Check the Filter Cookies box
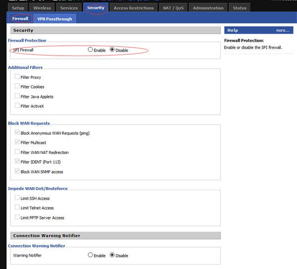The height and width of the screenshot is (269, 297). point(17,86)
